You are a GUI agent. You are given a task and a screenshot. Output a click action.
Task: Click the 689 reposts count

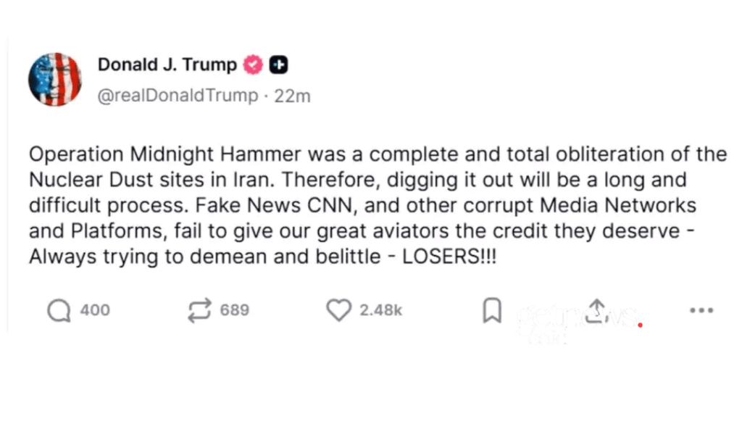(234, 311)
